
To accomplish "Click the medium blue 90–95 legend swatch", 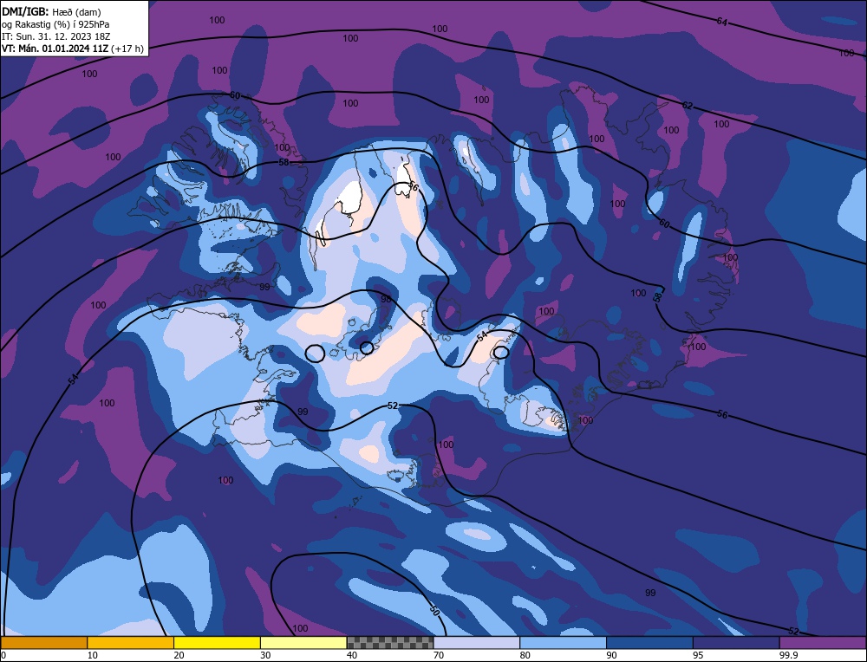I will coord(649,643).
